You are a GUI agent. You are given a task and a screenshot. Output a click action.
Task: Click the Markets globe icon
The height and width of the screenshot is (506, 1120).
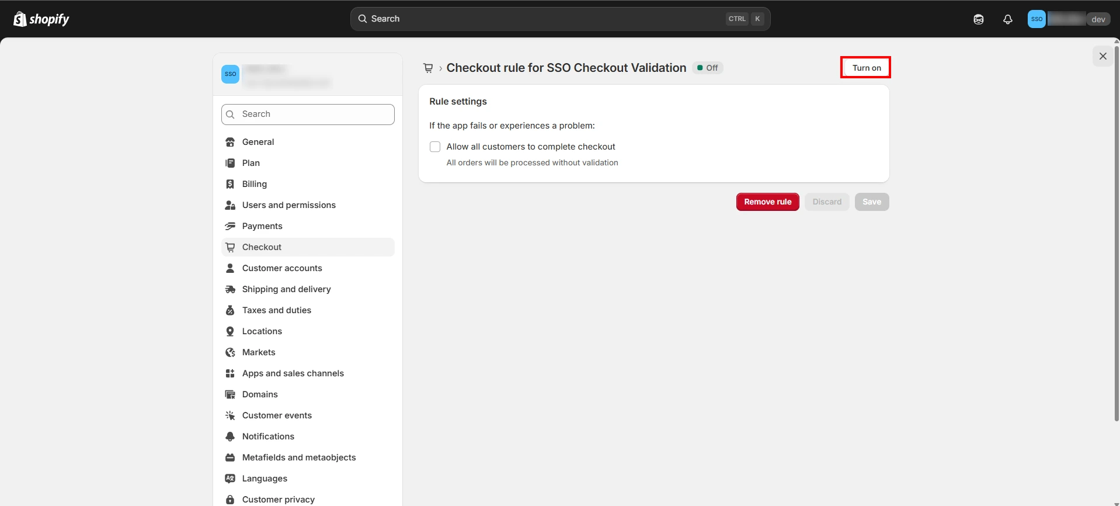[x=230, y=352]
